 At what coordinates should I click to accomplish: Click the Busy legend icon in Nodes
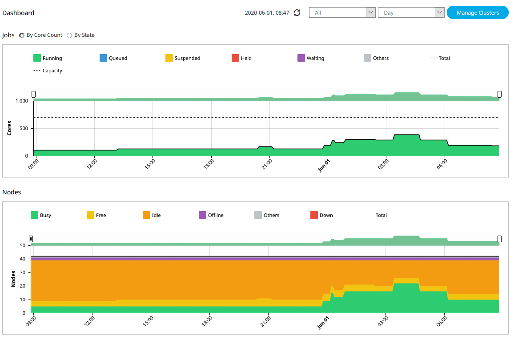click(x=34, y=215)
